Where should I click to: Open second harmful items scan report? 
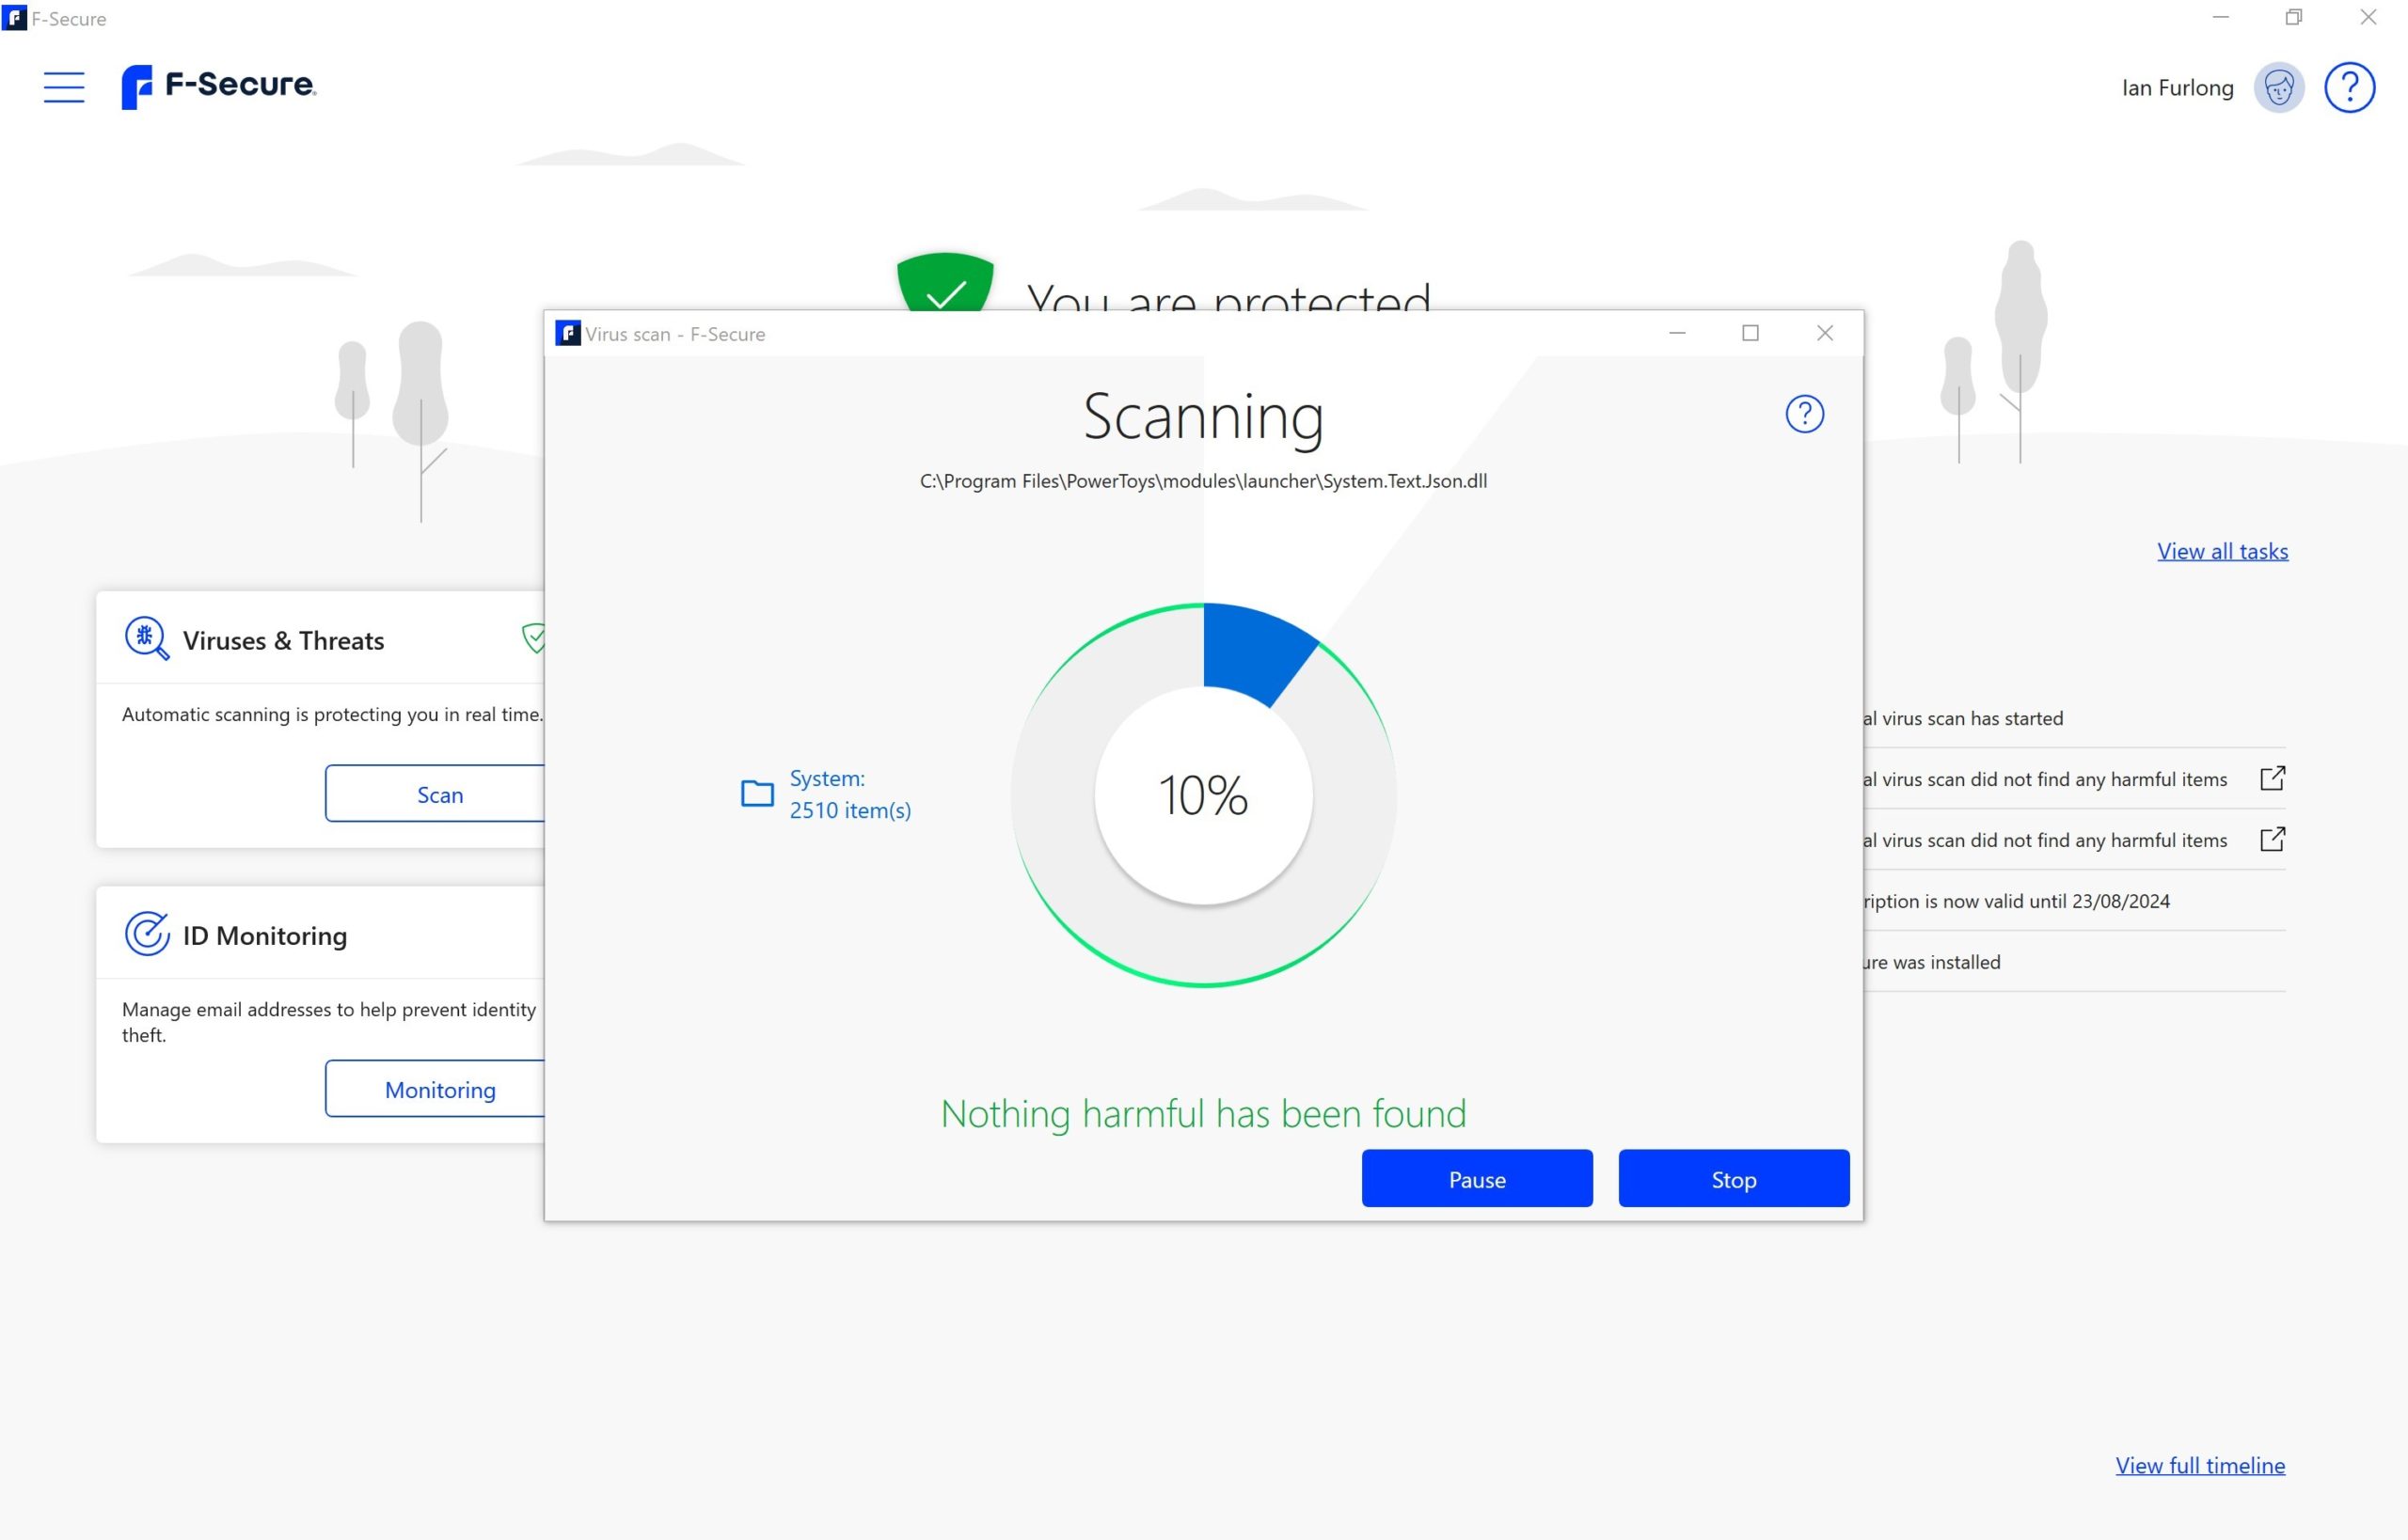click(x=2271, y=839)
